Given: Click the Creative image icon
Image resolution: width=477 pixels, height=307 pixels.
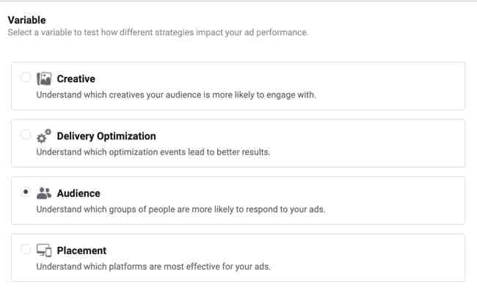Looking at the screenshot, I should pos(44,79).
